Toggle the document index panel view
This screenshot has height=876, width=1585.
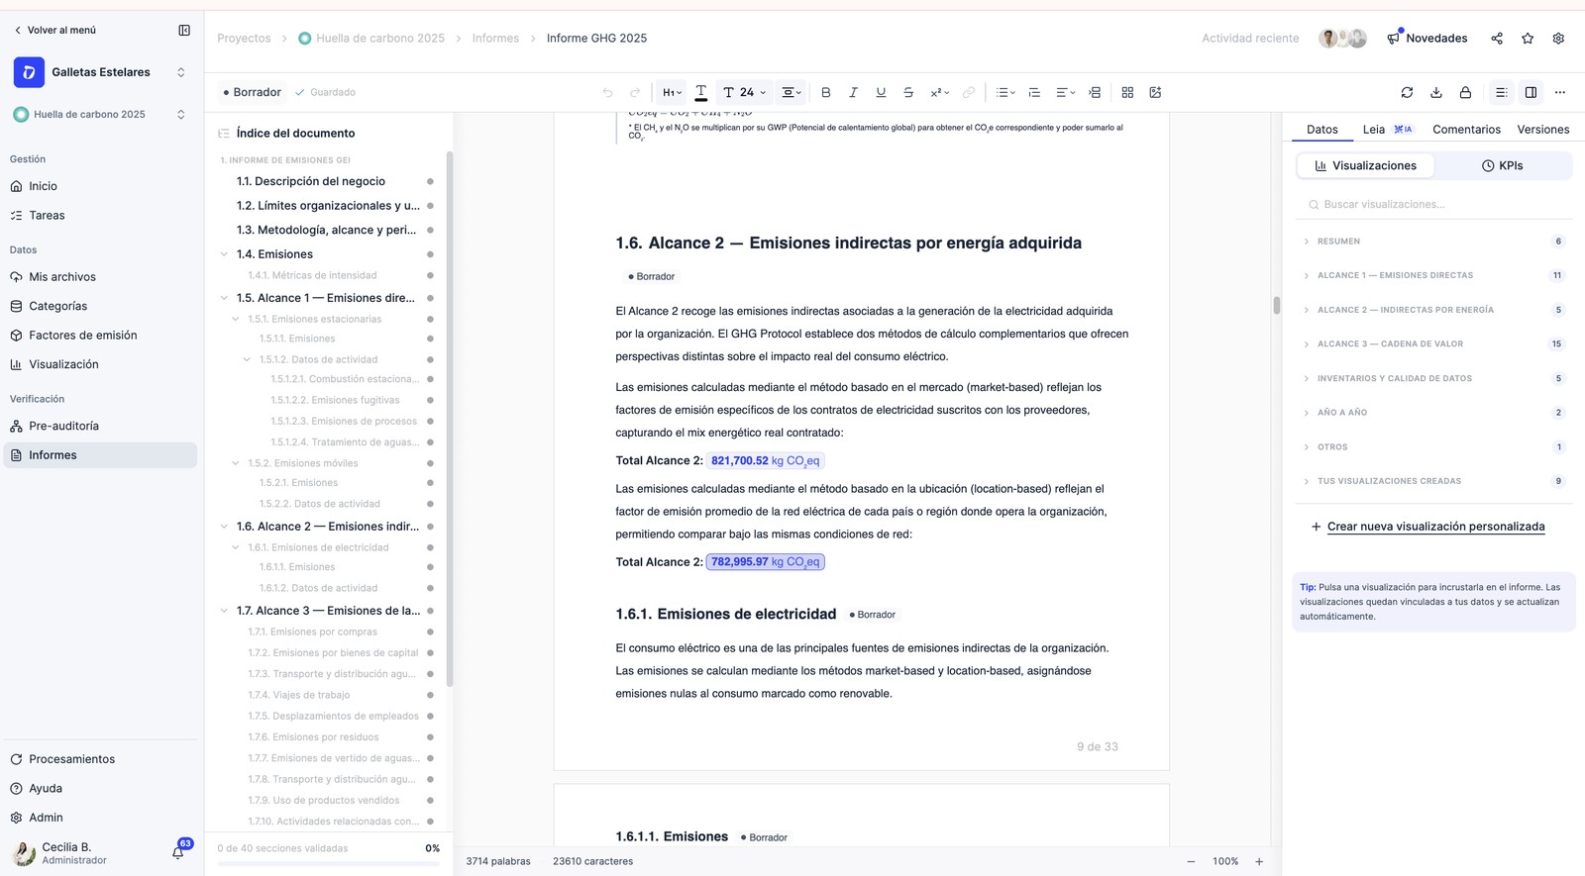(1502, 92)
